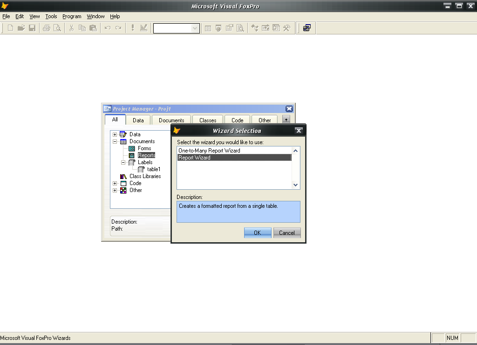This screenshot has width=477, height=345.
Task: Click the Modify Form ruler icon
Action: tap(143, 28)
